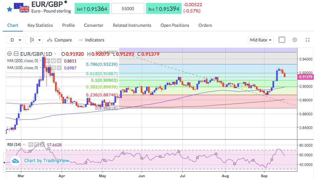Click the Jun label on time axis
Image resolution: width=314 pixels, height=179 pixels.
pyautogui.click(x=141, y=176)
